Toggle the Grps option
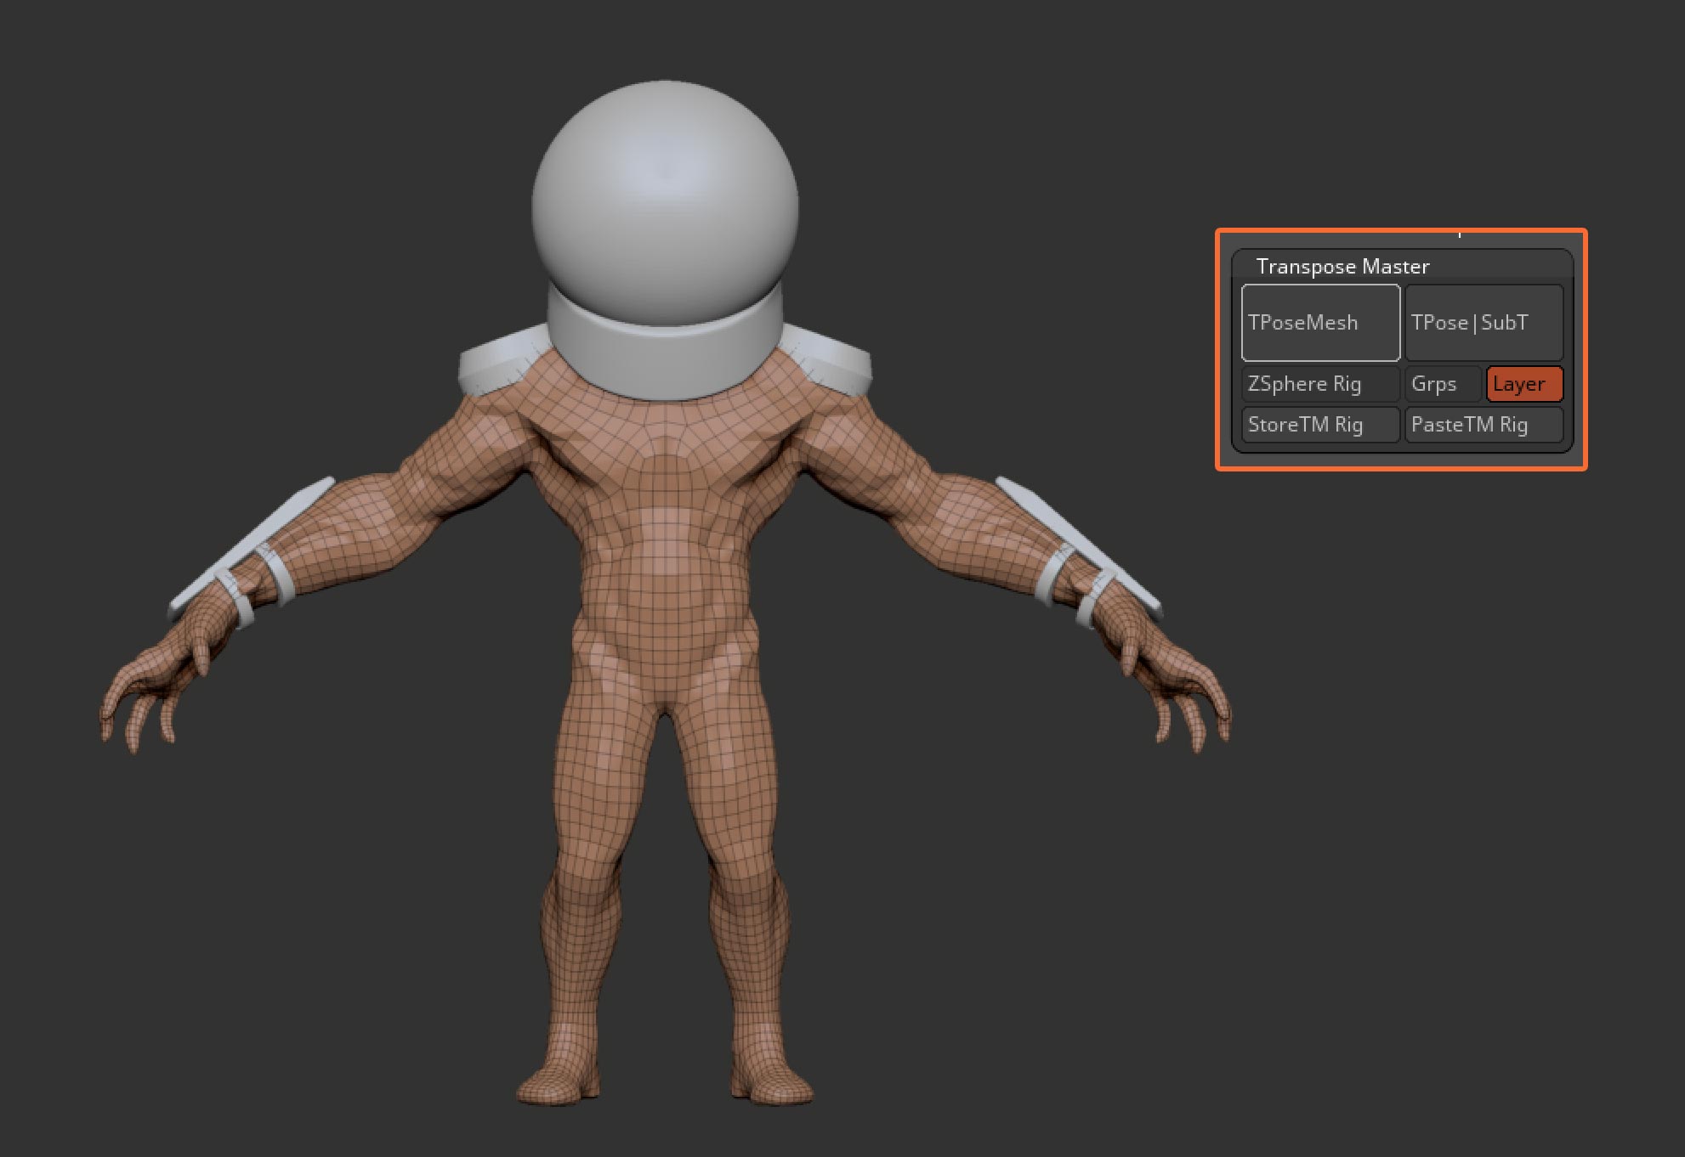Viewport: 1685px width, 1157px height. 1443,384
